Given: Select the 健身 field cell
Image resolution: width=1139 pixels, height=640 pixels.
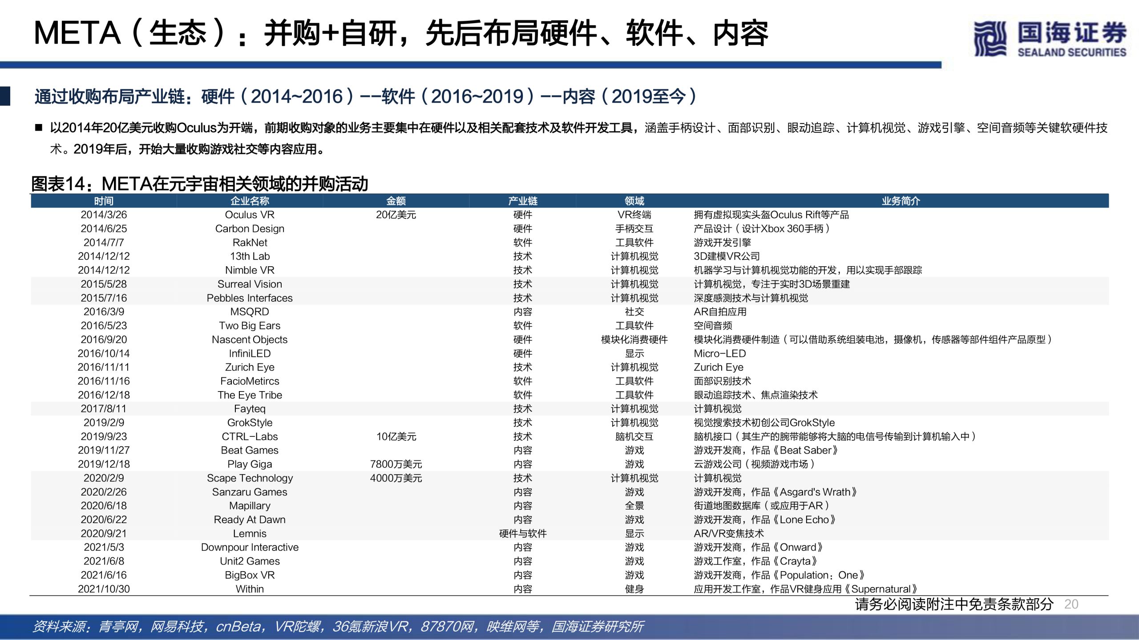Looking at the screenshot, I should click(x=634, y=589).
